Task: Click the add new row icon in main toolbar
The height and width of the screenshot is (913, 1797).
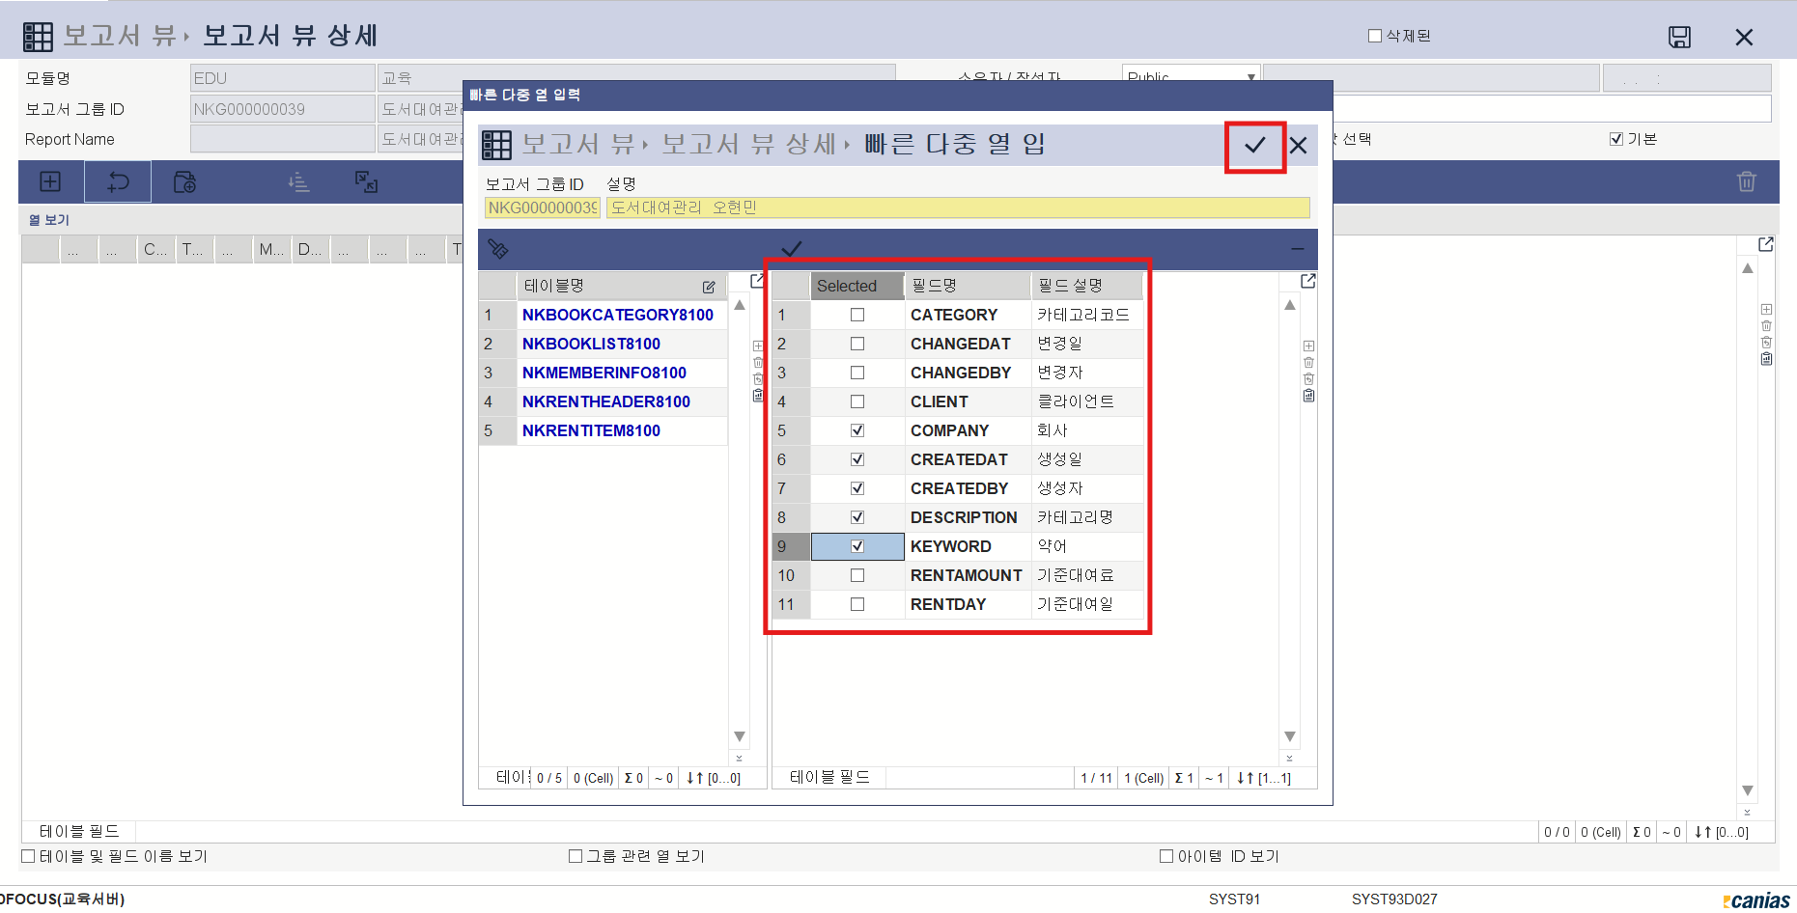Action: click(50, 181)
